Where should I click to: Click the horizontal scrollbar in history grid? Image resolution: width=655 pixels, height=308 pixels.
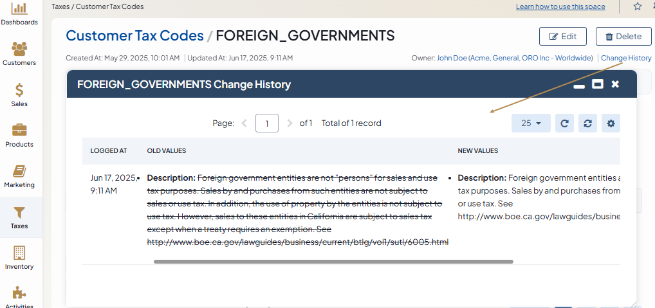click(333, 262)
